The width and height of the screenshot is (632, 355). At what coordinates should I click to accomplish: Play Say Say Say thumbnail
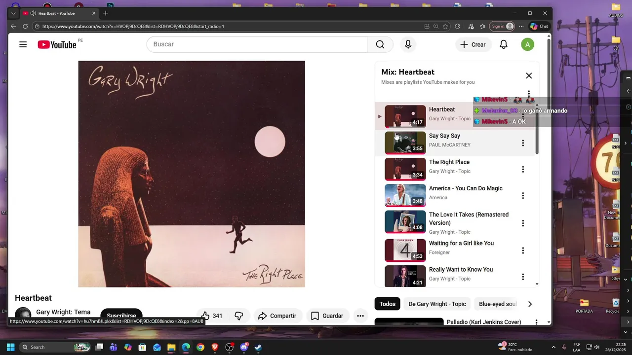click(x=405, y=143)
